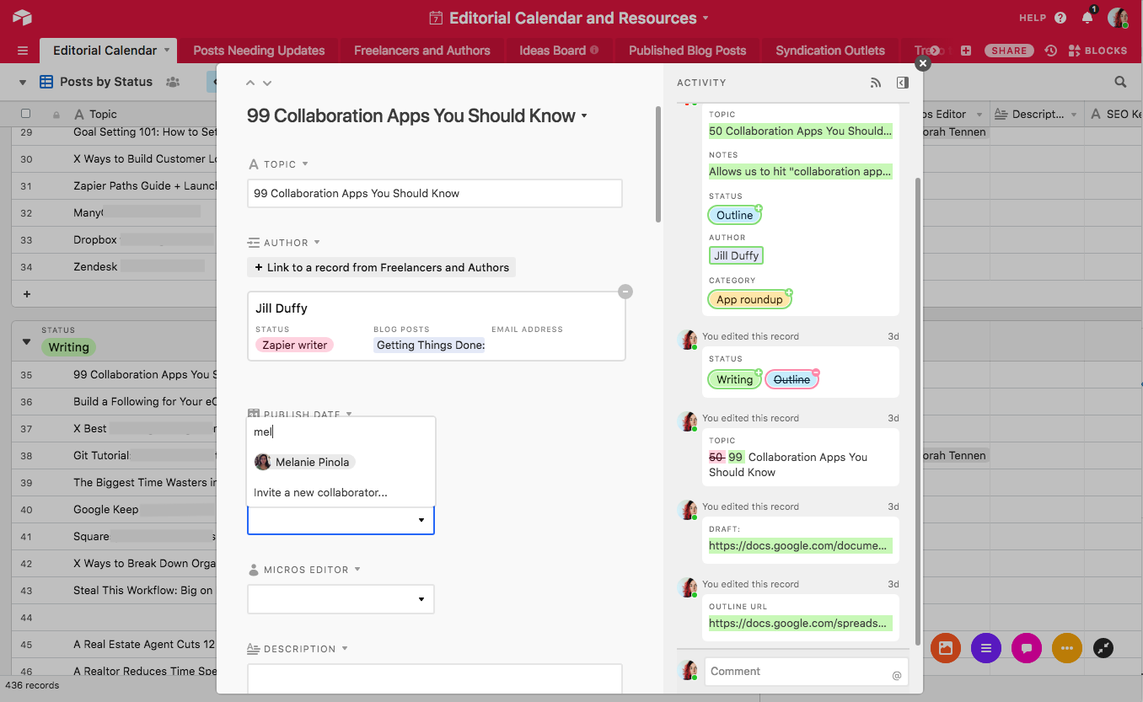This screenshot has height=702, width=1143.
Task: Click Link to a record from Freelancers and Authors
Action: [x=381, y=267]
